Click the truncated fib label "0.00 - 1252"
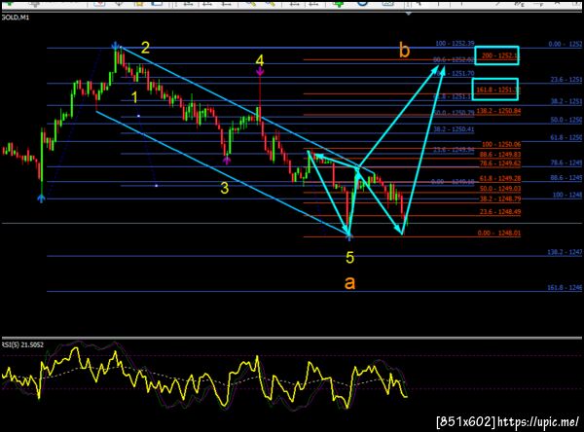Image resolution: width=584 pixels, height=432 pixels. coord(565,44)
